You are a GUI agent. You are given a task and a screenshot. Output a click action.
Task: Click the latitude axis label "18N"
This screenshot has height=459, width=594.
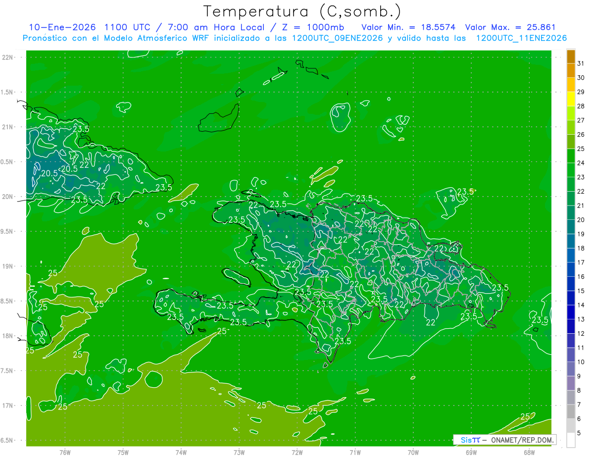coord(8,336)
